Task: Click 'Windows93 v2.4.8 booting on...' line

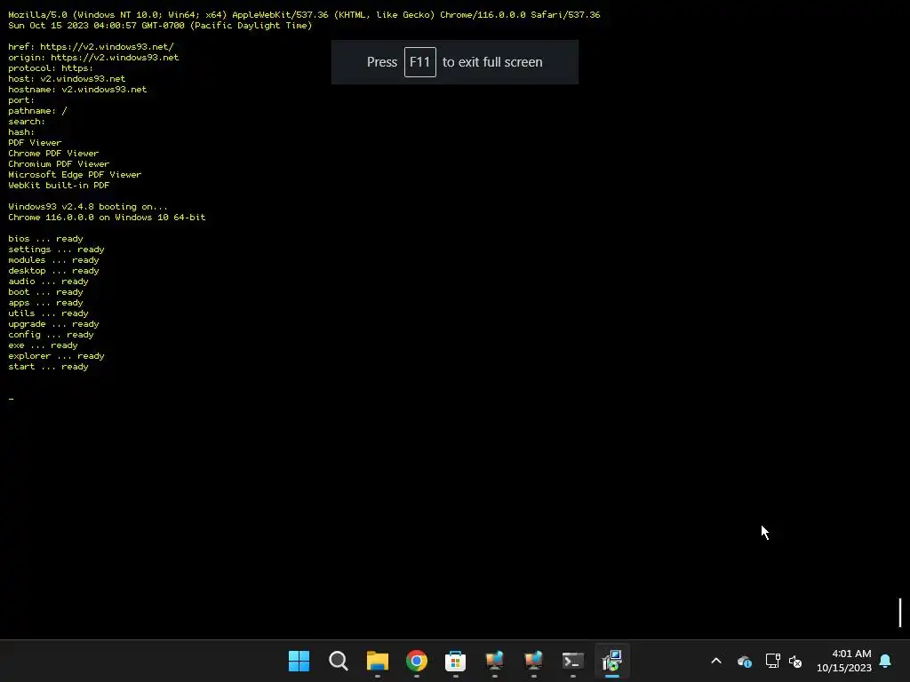Action: 88,206
